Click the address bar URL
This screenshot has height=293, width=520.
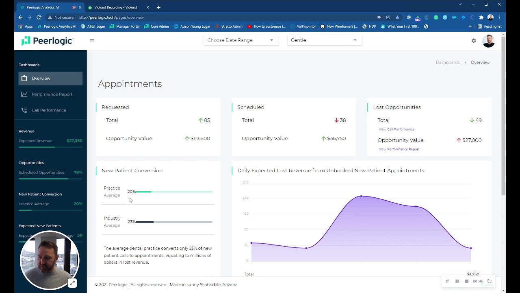pyautogui.click(x=111, y=17)
